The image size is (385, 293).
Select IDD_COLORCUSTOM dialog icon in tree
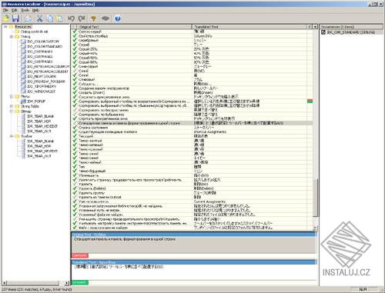click(x=23, y=42)
